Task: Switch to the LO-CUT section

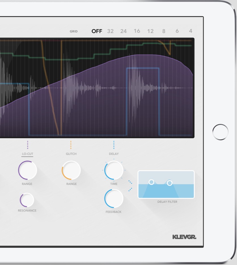Action: point(27,153)
